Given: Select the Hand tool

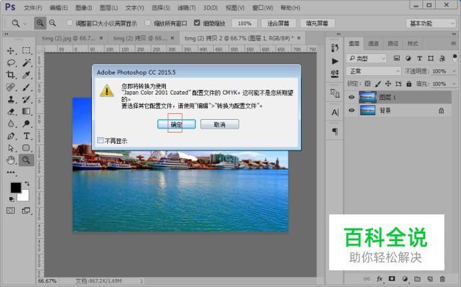Looking at the screenshot, I should coord(11,160).
